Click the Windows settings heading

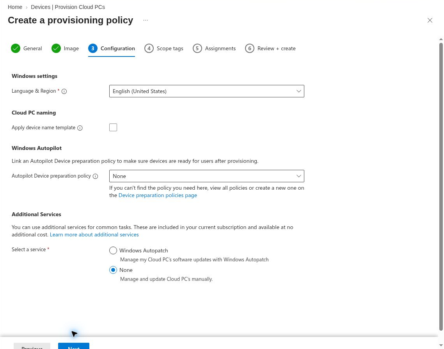click(x=35, y=76)
